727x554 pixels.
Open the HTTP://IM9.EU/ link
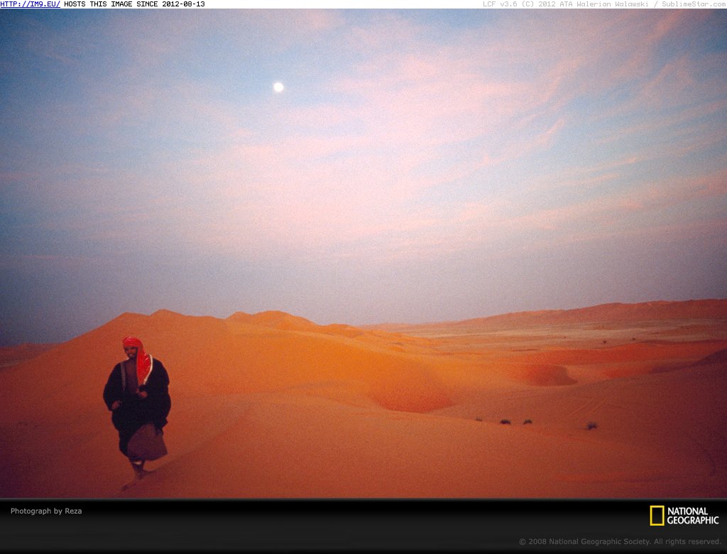[30, 4]
